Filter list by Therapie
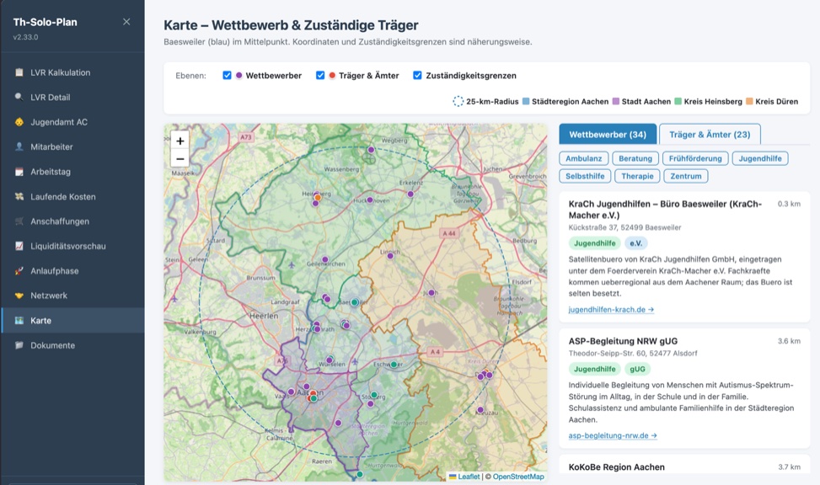820x485 pixels. (x=637, y=176)
